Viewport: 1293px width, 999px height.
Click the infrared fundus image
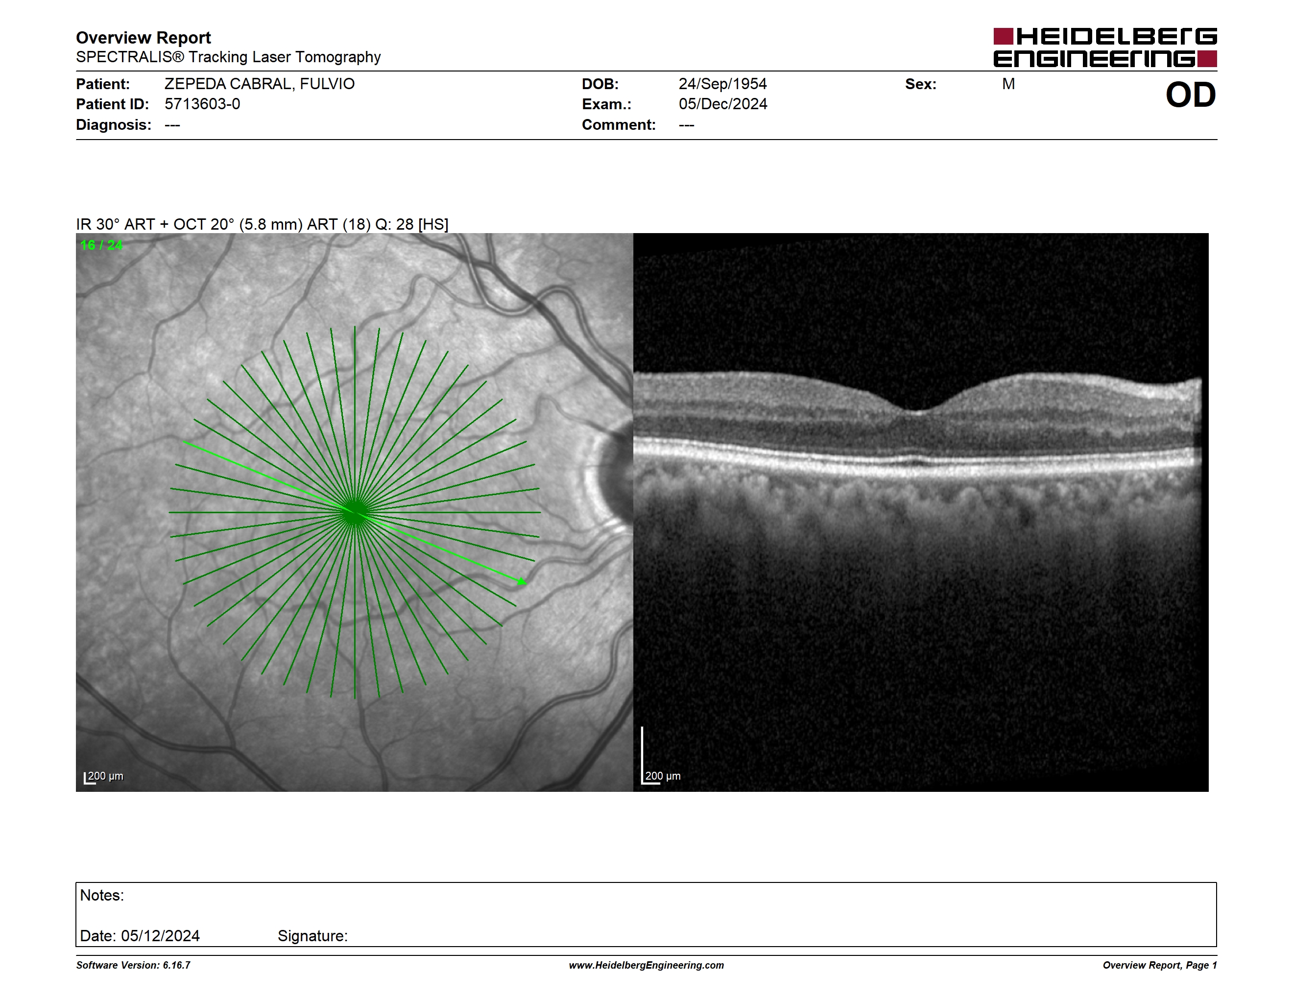[354, 513]
